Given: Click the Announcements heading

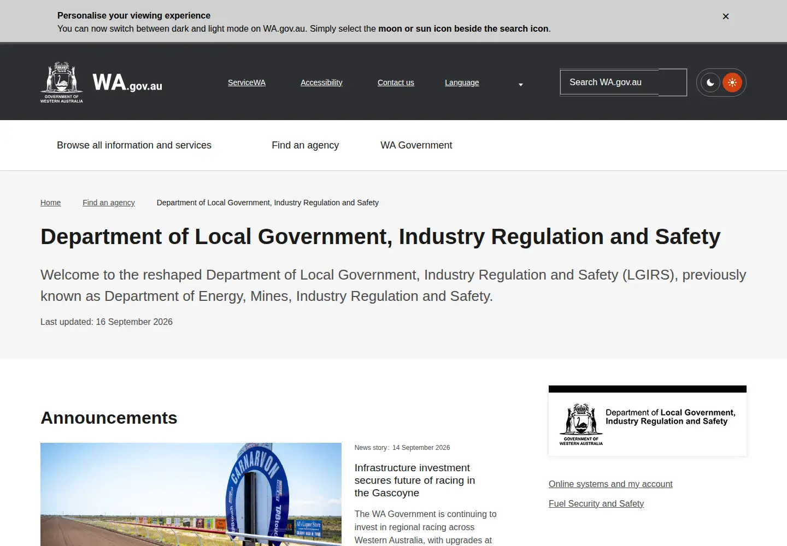Looking at the screenshot, I should [109, 418].
